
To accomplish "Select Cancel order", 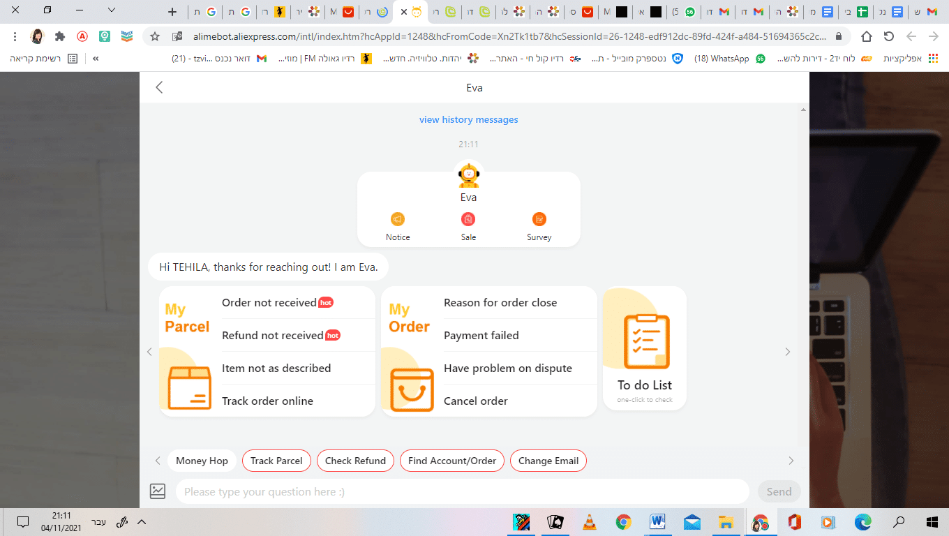I will [476, 401].
